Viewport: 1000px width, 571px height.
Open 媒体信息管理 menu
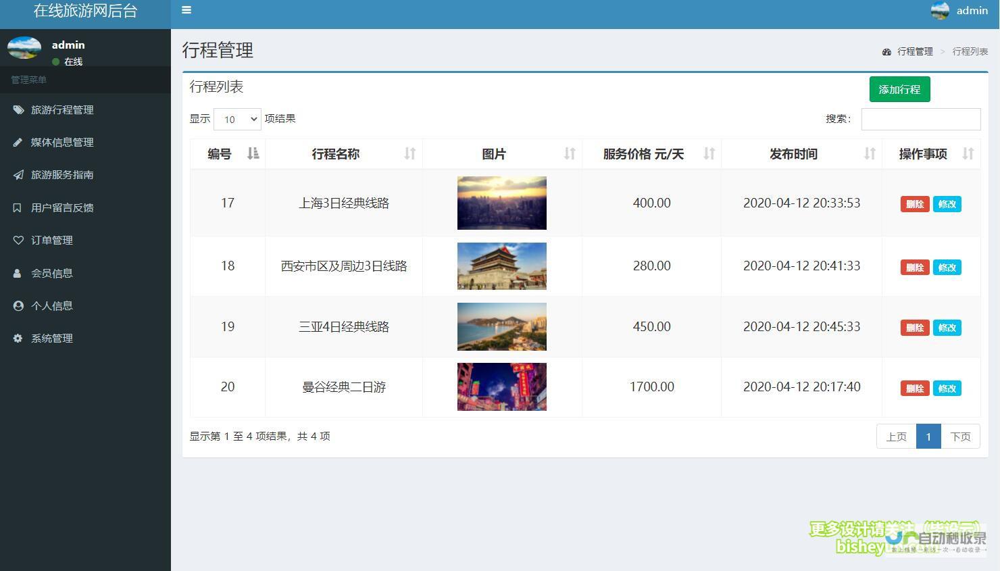pyautogui.click(x=85, y=142)
